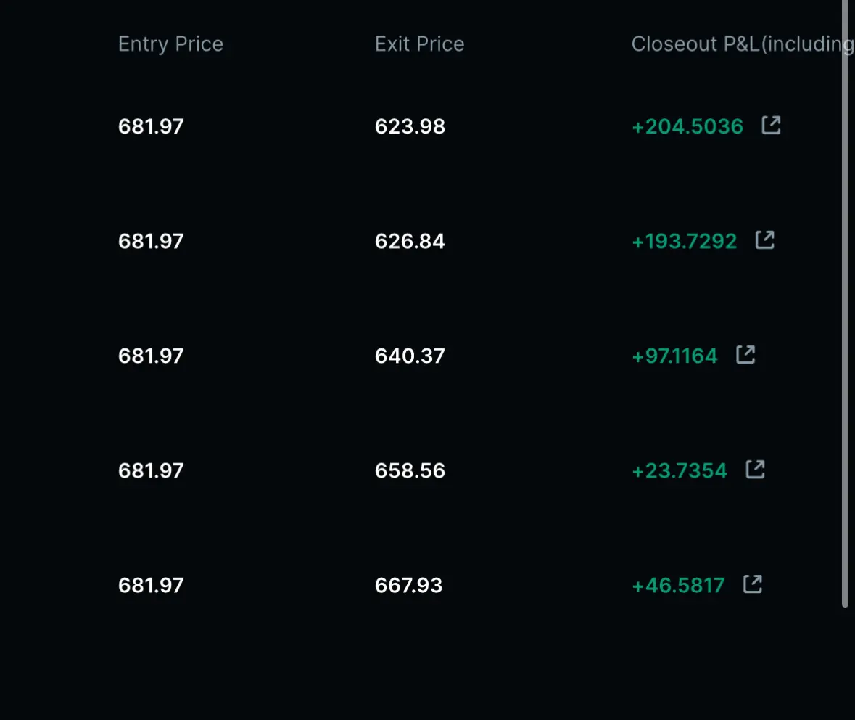Screen dimensions: 855x720
Task: Click entry price in the 623.98 exit row
Action: [151, 127]
